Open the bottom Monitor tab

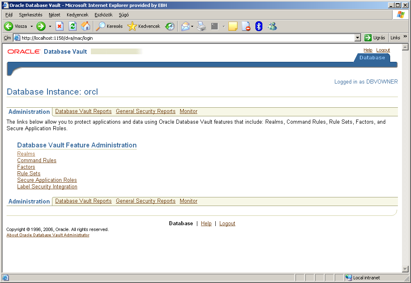[x=188, y=201]
